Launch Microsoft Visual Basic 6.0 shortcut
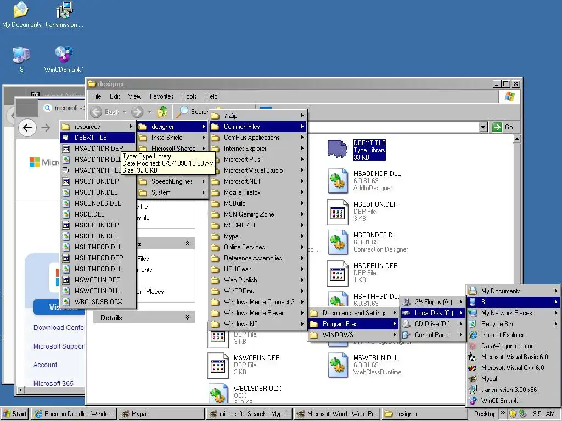Viewport: 562px width, 421px height. (513, 356)
